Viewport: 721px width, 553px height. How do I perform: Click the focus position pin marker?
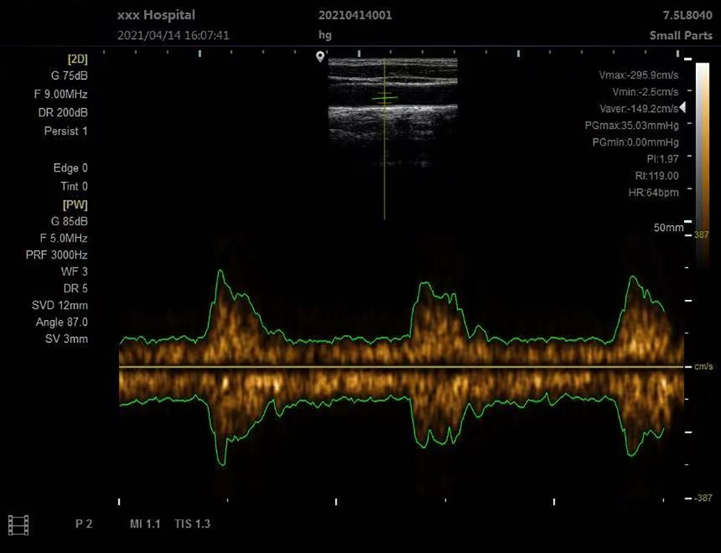tap(320, 57)
